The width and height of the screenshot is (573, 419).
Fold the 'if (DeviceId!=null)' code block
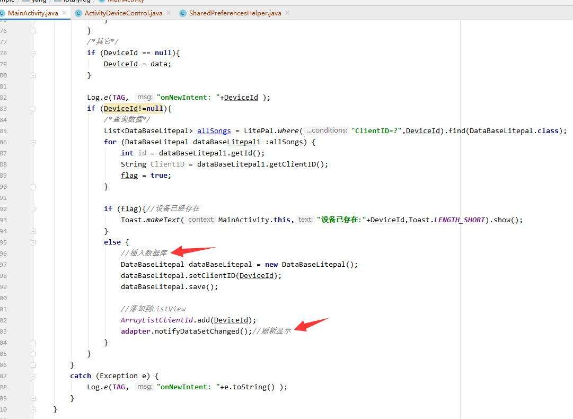pos(33,109)
